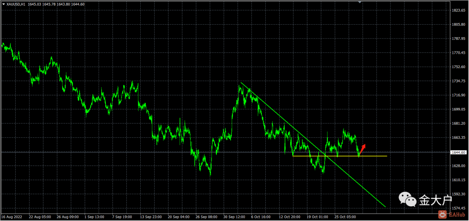The width and height of the screenshot is (469, 221).
Task: Click price level 1681.20 on the axis
Action: point(459,123)
